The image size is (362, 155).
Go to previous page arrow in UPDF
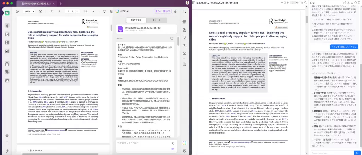click(x=59, y=11)
